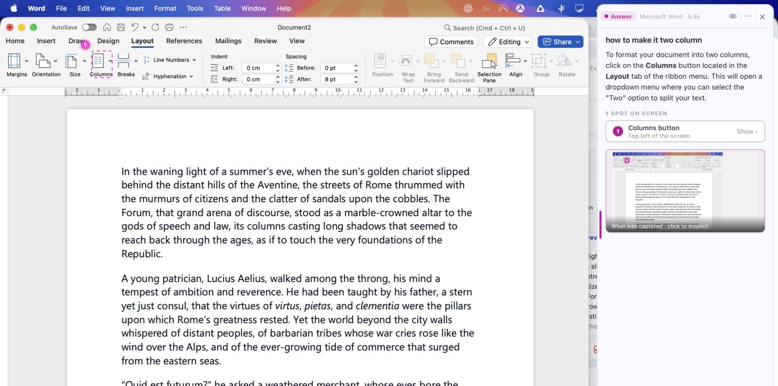This screenshot has height=386, width=778.
Task: Open the ellipsis menu in Answer panel
Action: [x=747, y=17]
